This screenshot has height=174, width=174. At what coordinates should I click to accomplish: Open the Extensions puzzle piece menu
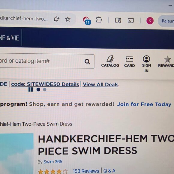tap(99, 20)
